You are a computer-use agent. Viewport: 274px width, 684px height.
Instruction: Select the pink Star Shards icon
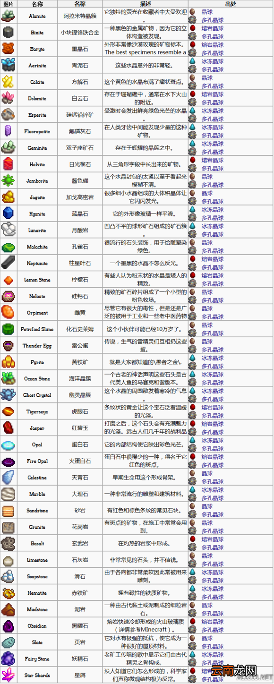click(x=8, y=675)
